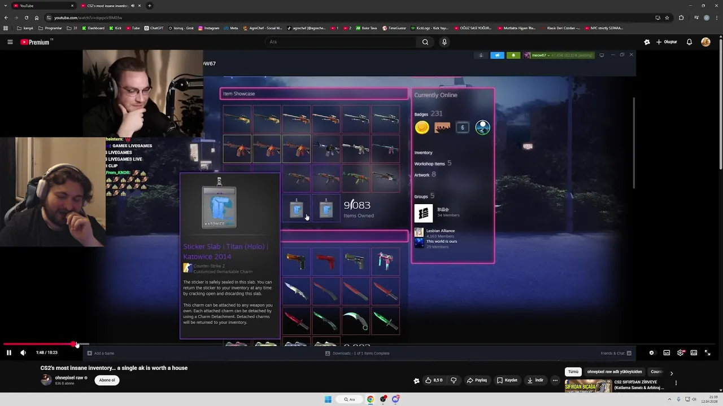
Task: Subscribe with the Abone ol button
Action: pyautogui.click(x=107, y=380)
